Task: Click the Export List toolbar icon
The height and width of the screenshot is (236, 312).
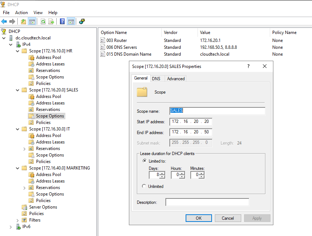Action: (51, 21)
